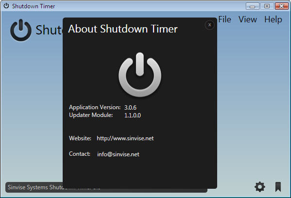Click the info@sinvise.net contact email
The width and height of the screenshot is (291, 198).
click(x=118, y=154)
